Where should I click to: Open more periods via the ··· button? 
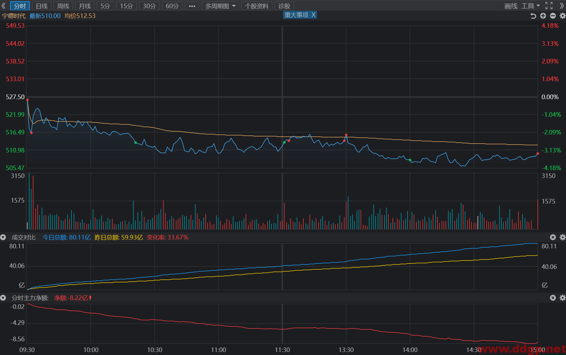coord(192,6)
